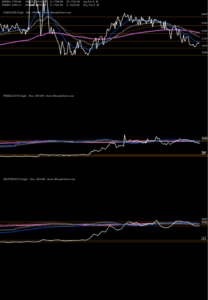The width and height of the screenshot is (208, 300).
Task: Click the DAILY(250) chart title
Action: [x=37, y=12]
